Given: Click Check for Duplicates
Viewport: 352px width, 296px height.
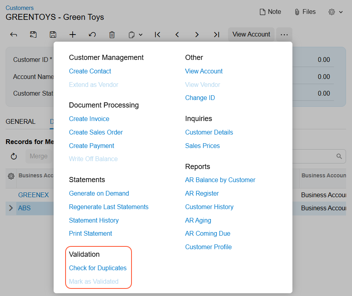Looking at the screenshot, I should [98, 268].
